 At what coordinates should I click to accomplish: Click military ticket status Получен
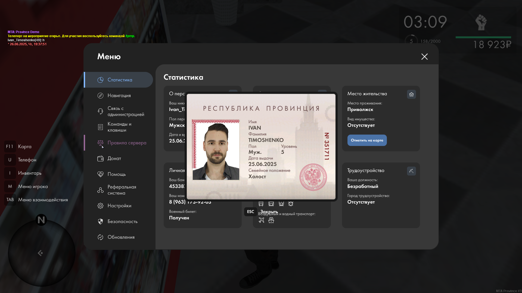[179, 218]
